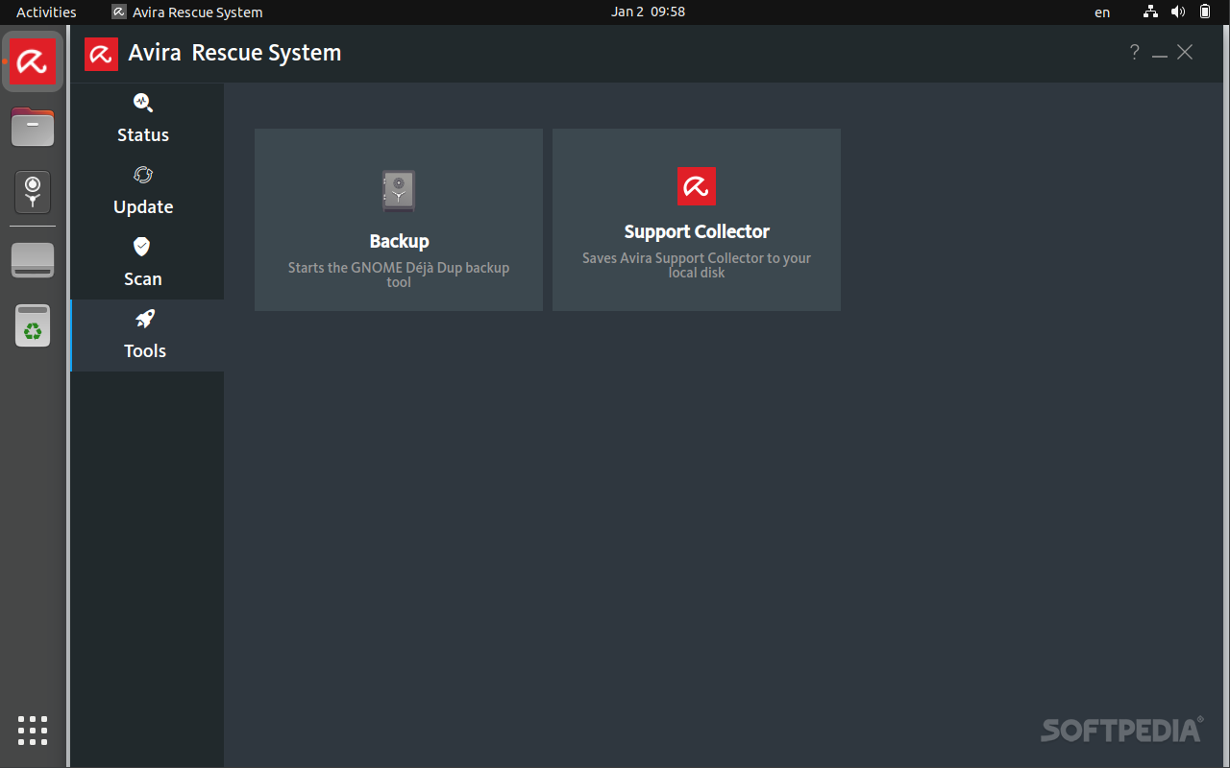Image resolution: width=1230 pixels, height=768 pixels.
Task: Launch Avira from the dock
Action: [x=33, y=62]
